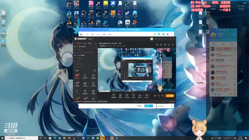
Task: Switch to the second scene tab in streaming app
Action: pos(85,43)
